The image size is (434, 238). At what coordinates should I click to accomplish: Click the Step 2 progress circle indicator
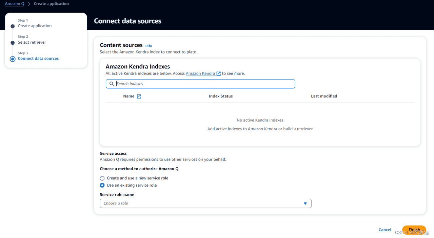coord(12,42)
